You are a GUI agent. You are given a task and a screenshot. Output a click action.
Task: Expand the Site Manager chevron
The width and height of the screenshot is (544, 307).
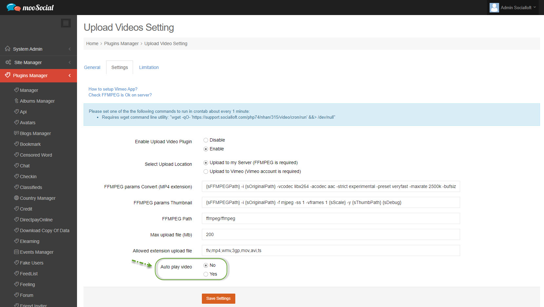(x=69, y=62)
